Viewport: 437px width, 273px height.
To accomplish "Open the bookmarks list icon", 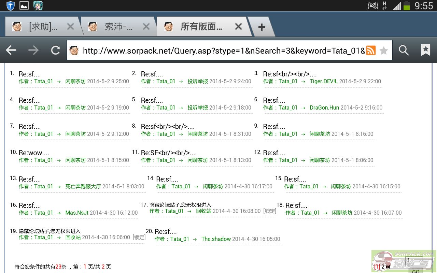I will point(425,51).
